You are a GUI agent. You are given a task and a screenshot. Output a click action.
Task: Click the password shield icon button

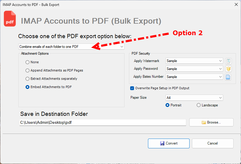click(228, 69)
